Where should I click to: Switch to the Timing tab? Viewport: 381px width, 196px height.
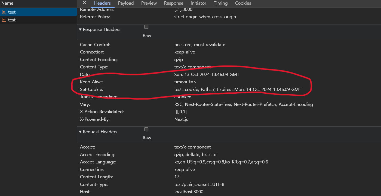(220, 3)
